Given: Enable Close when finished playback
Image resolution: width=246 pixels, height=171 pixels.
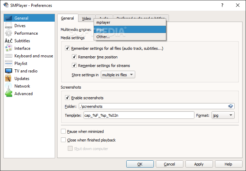Looking at the screenshot, I should [63, 140].
